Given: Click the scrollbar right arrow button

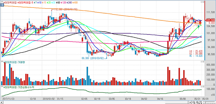Looking at the screenshot, I should [x=190, y=102].
